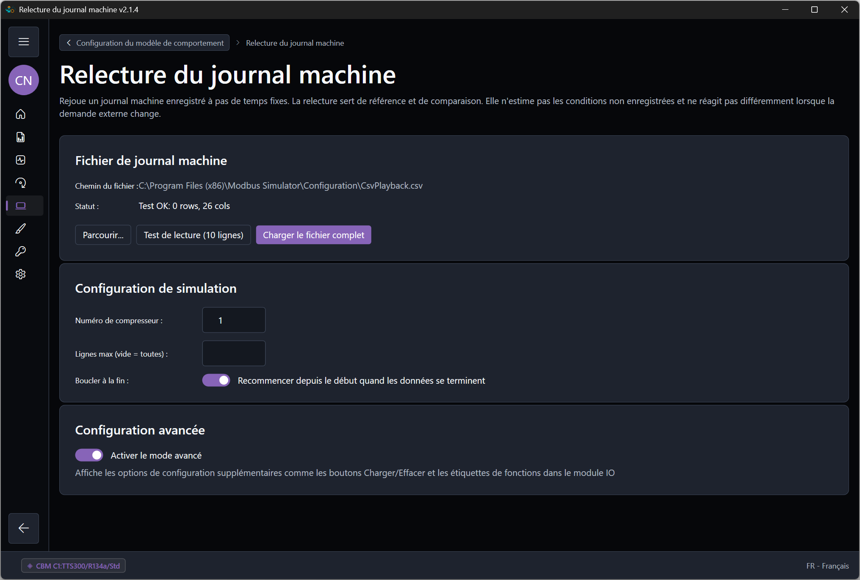This screenshot has height=580, width=860.
Task: Click the Parcourir... button
Action: click(103, 235)
